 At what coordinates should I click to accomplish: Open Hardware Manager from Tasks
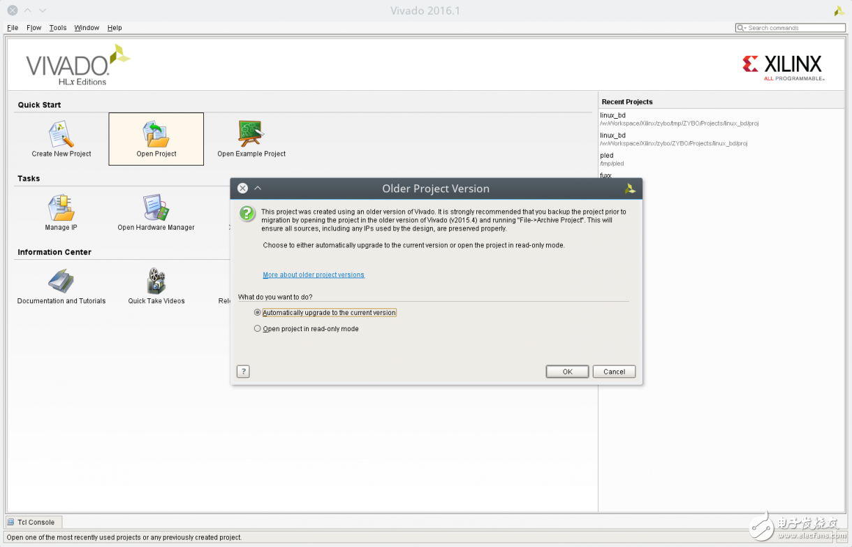156,209
